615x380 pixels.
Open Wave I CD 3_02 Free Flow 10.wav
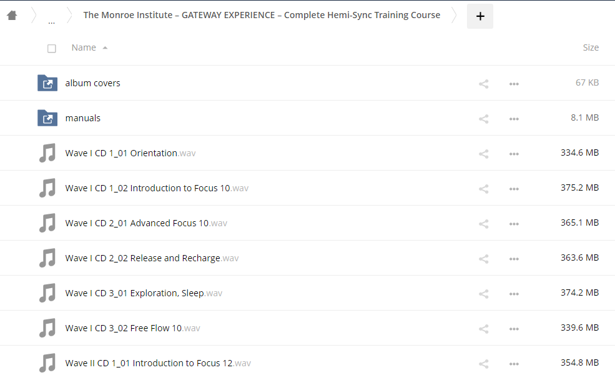pyautogui.click(x=132, y=327)
